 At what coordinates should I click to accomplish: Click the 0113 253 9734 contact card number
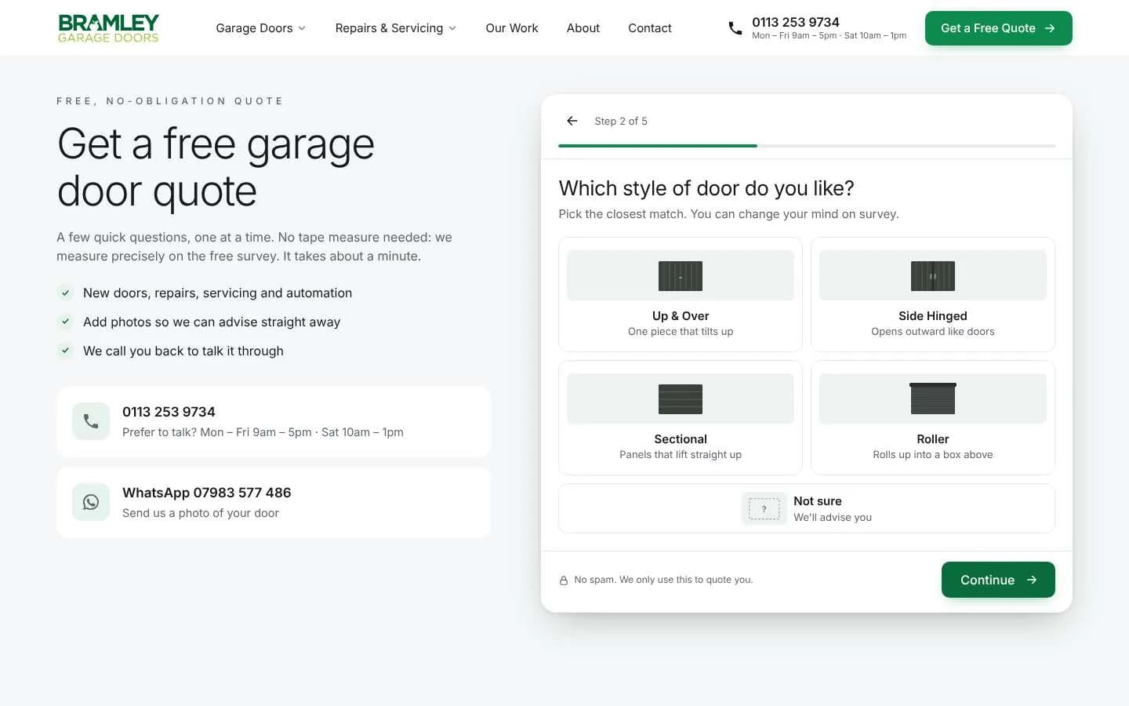click(169, 412)
